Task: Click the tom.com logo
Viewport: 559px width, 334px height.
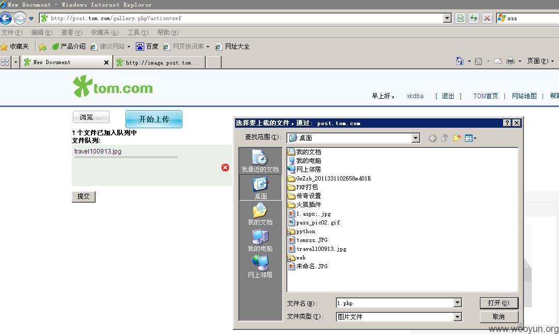Action: (113, 86)
